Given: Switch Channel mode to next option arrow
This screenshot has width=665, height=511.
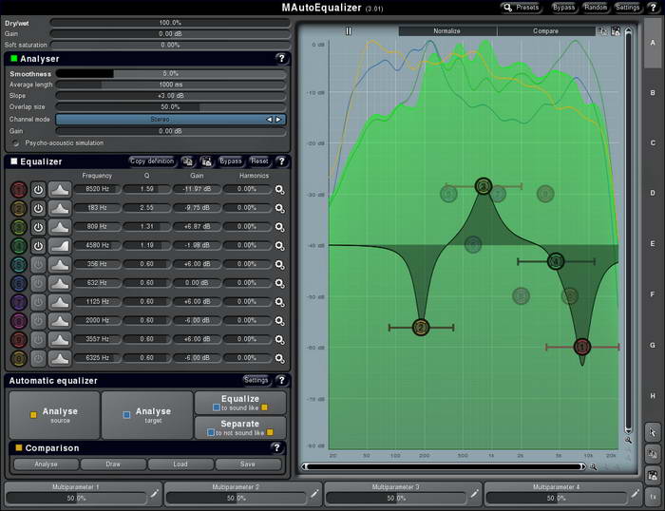Looking at the screenshot, I should (278, 120).
